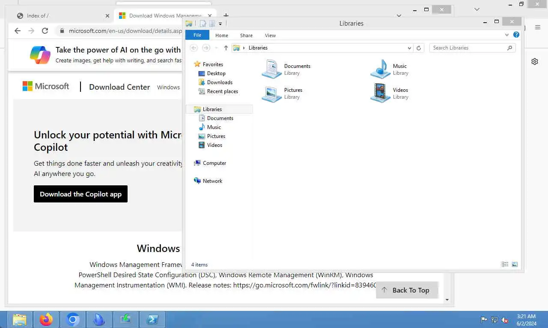Click the Microsoft logo link
The height and width of the screenshot is (328, 548).
point(46,86)
